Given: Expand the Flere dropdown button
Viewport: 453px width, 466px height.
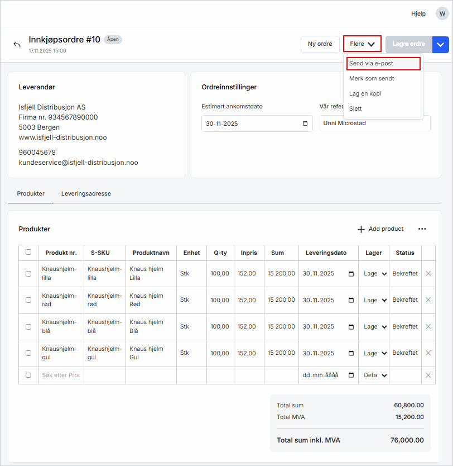Looking at the screenshot, I should click(x=362, y=44).
